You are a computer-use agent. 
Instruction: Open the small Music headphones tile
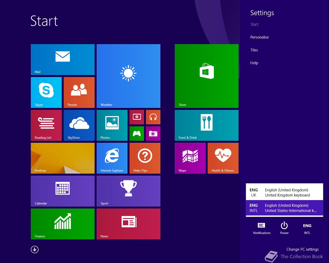click(153, 117)
